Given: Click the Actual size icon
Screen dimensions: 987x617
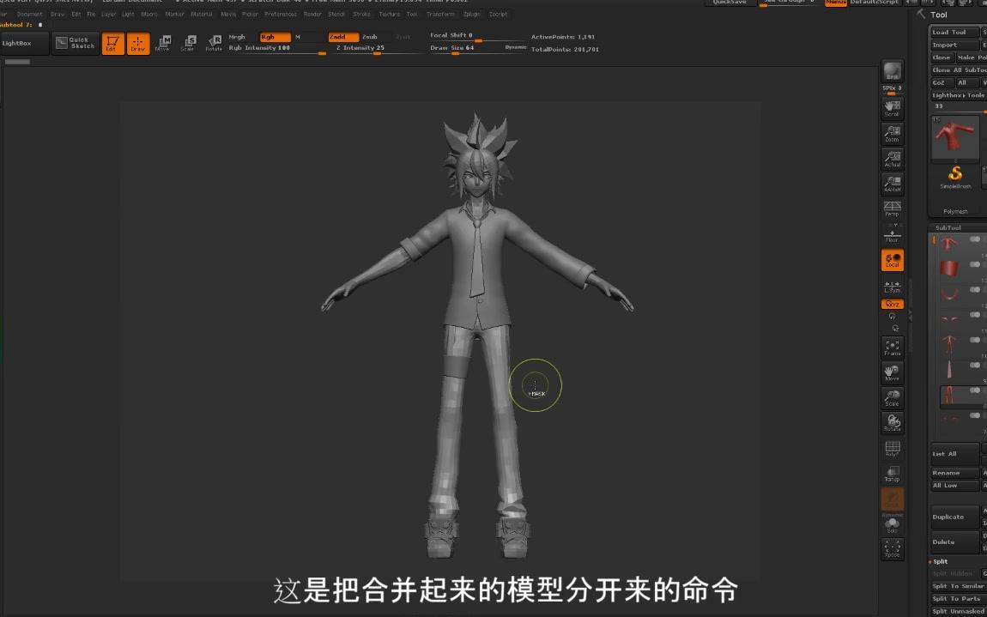Looking at the screenshot, I should (892, 159).
